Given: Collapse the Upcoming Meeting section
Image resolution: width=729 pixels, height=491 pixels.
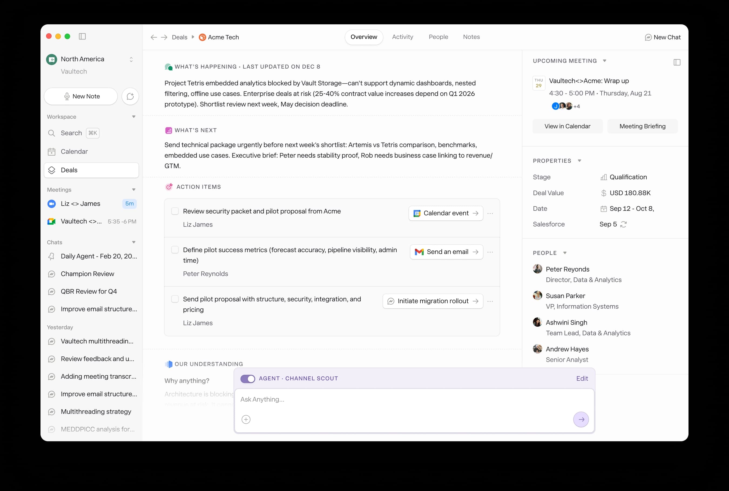Looking at the screenshot, I should click(x=605, y=61).
